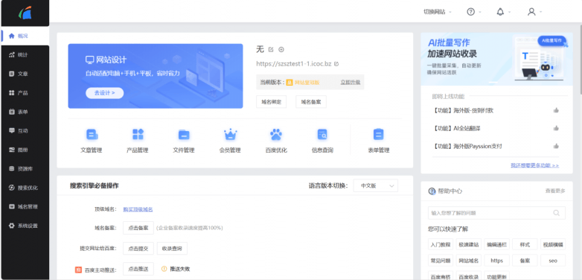The image size is (582, 280).
Task: Open the 产品 products sidebar item
Action: [x=25, y=93]
